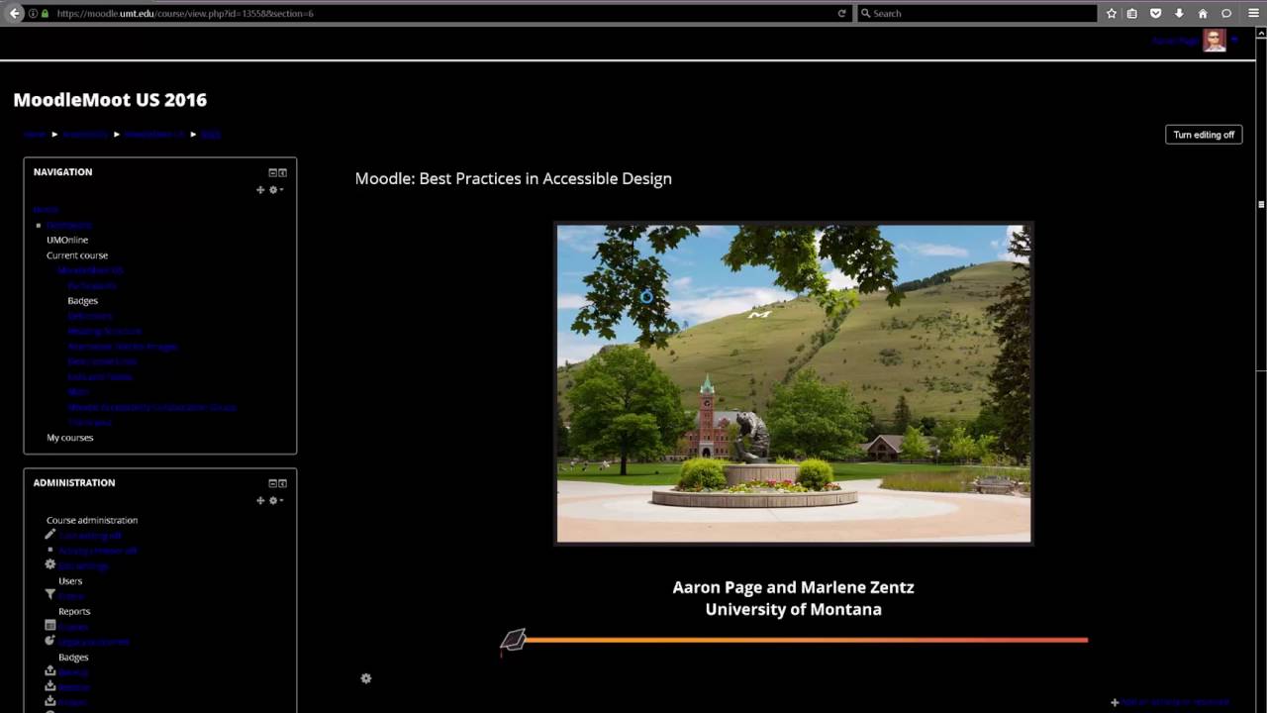Select the funnel filter icon below Users
The image size is (1267, 713).
click(50, 595)
